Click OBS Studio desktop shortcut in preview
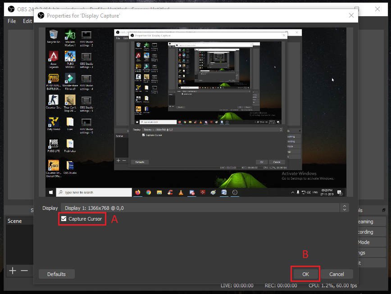The image size is (391, 294). click(70, 166)
